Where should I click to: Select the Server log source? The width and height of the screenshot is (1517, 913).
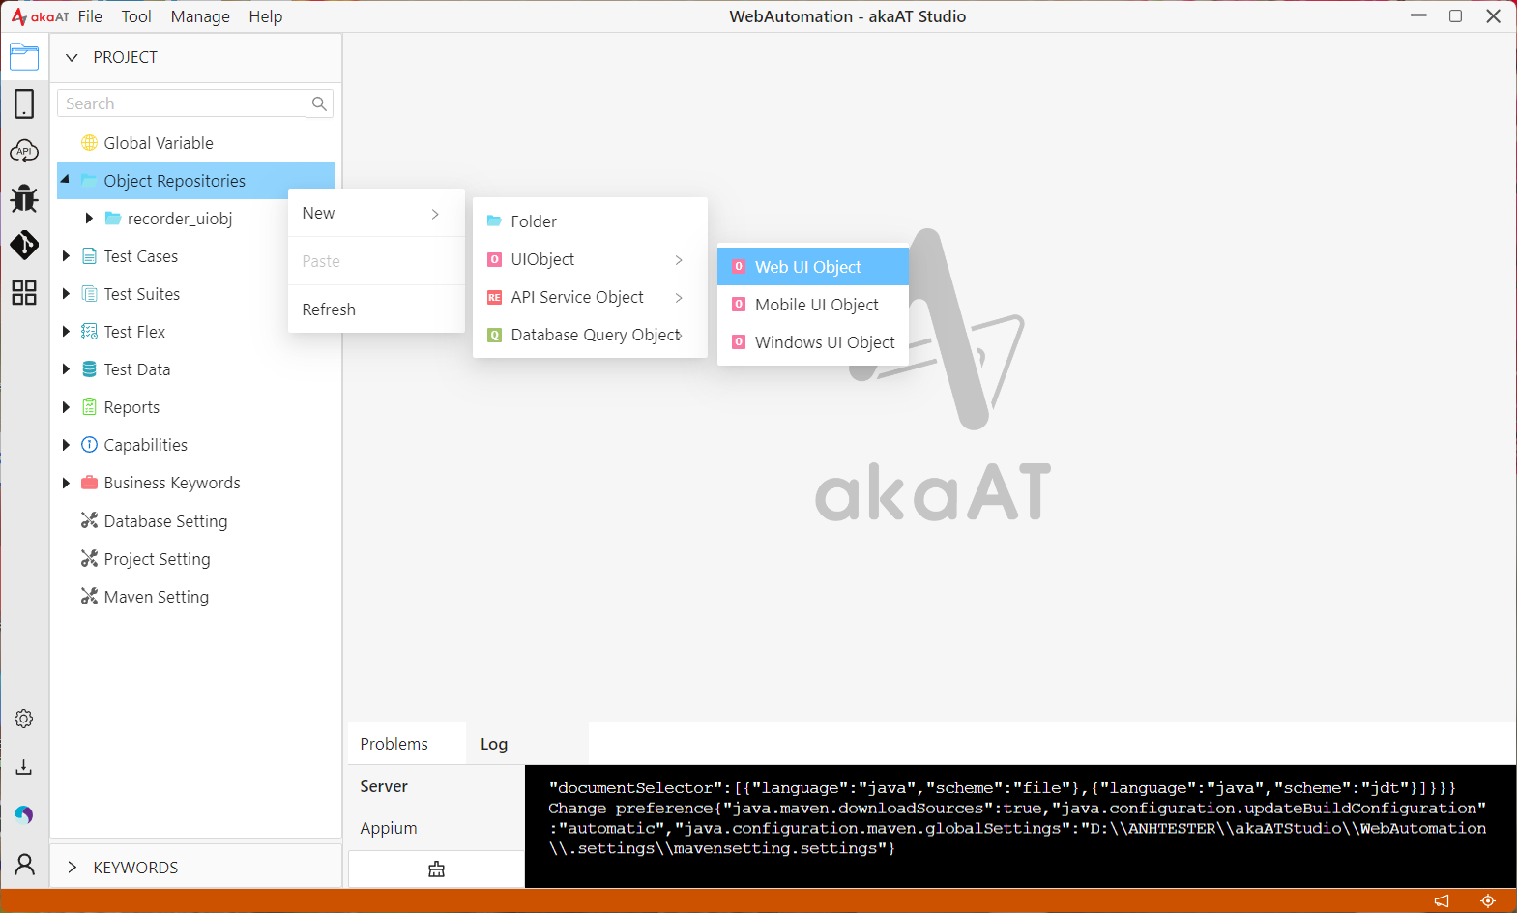436,786
